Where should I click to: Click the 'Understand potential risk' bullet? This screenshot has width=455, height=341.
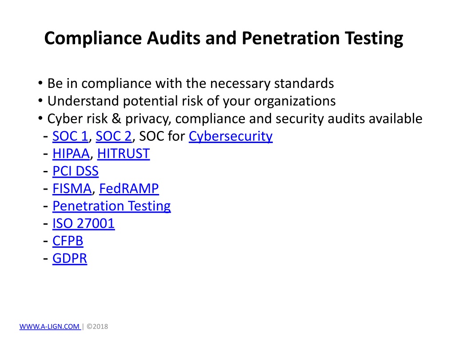(x=192, y=101)
